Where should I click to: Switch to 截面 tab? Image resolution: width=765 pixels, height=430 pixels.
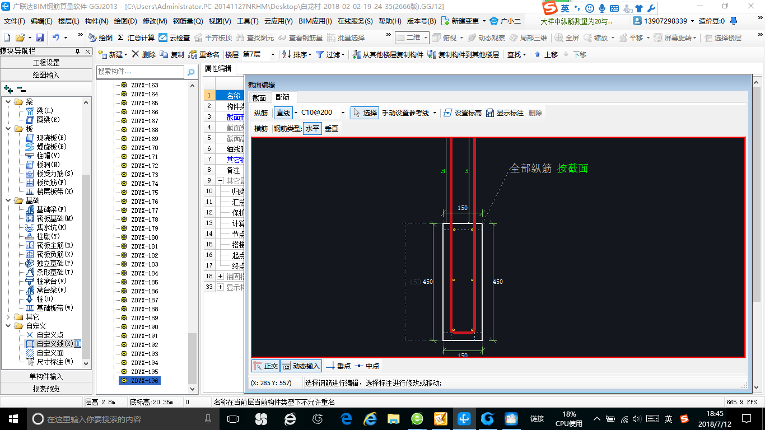pos(259,97)
